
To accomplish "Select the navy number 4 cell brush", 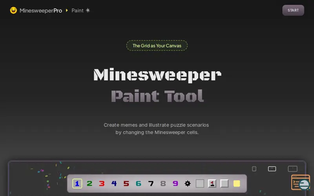I will tap(114, 183).
